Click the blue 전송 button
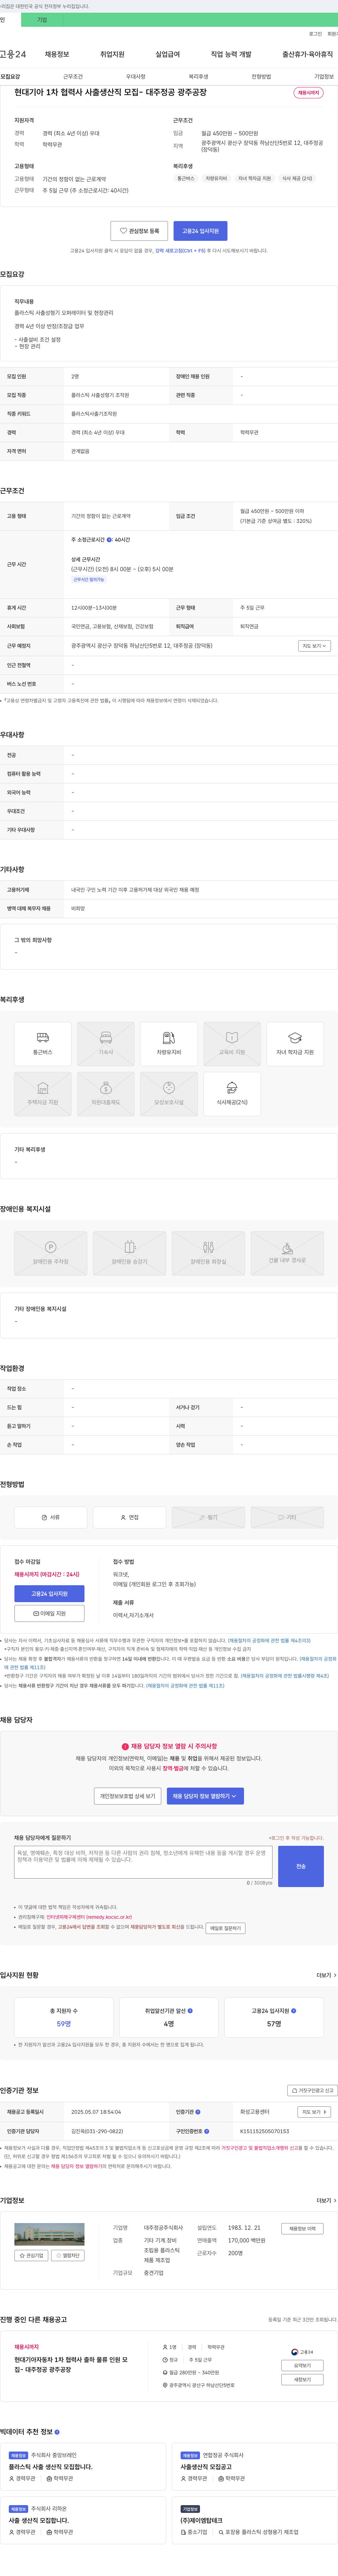Image resolution: width=338 pixels, height=2576 pixels. [x=301, y=1866]
